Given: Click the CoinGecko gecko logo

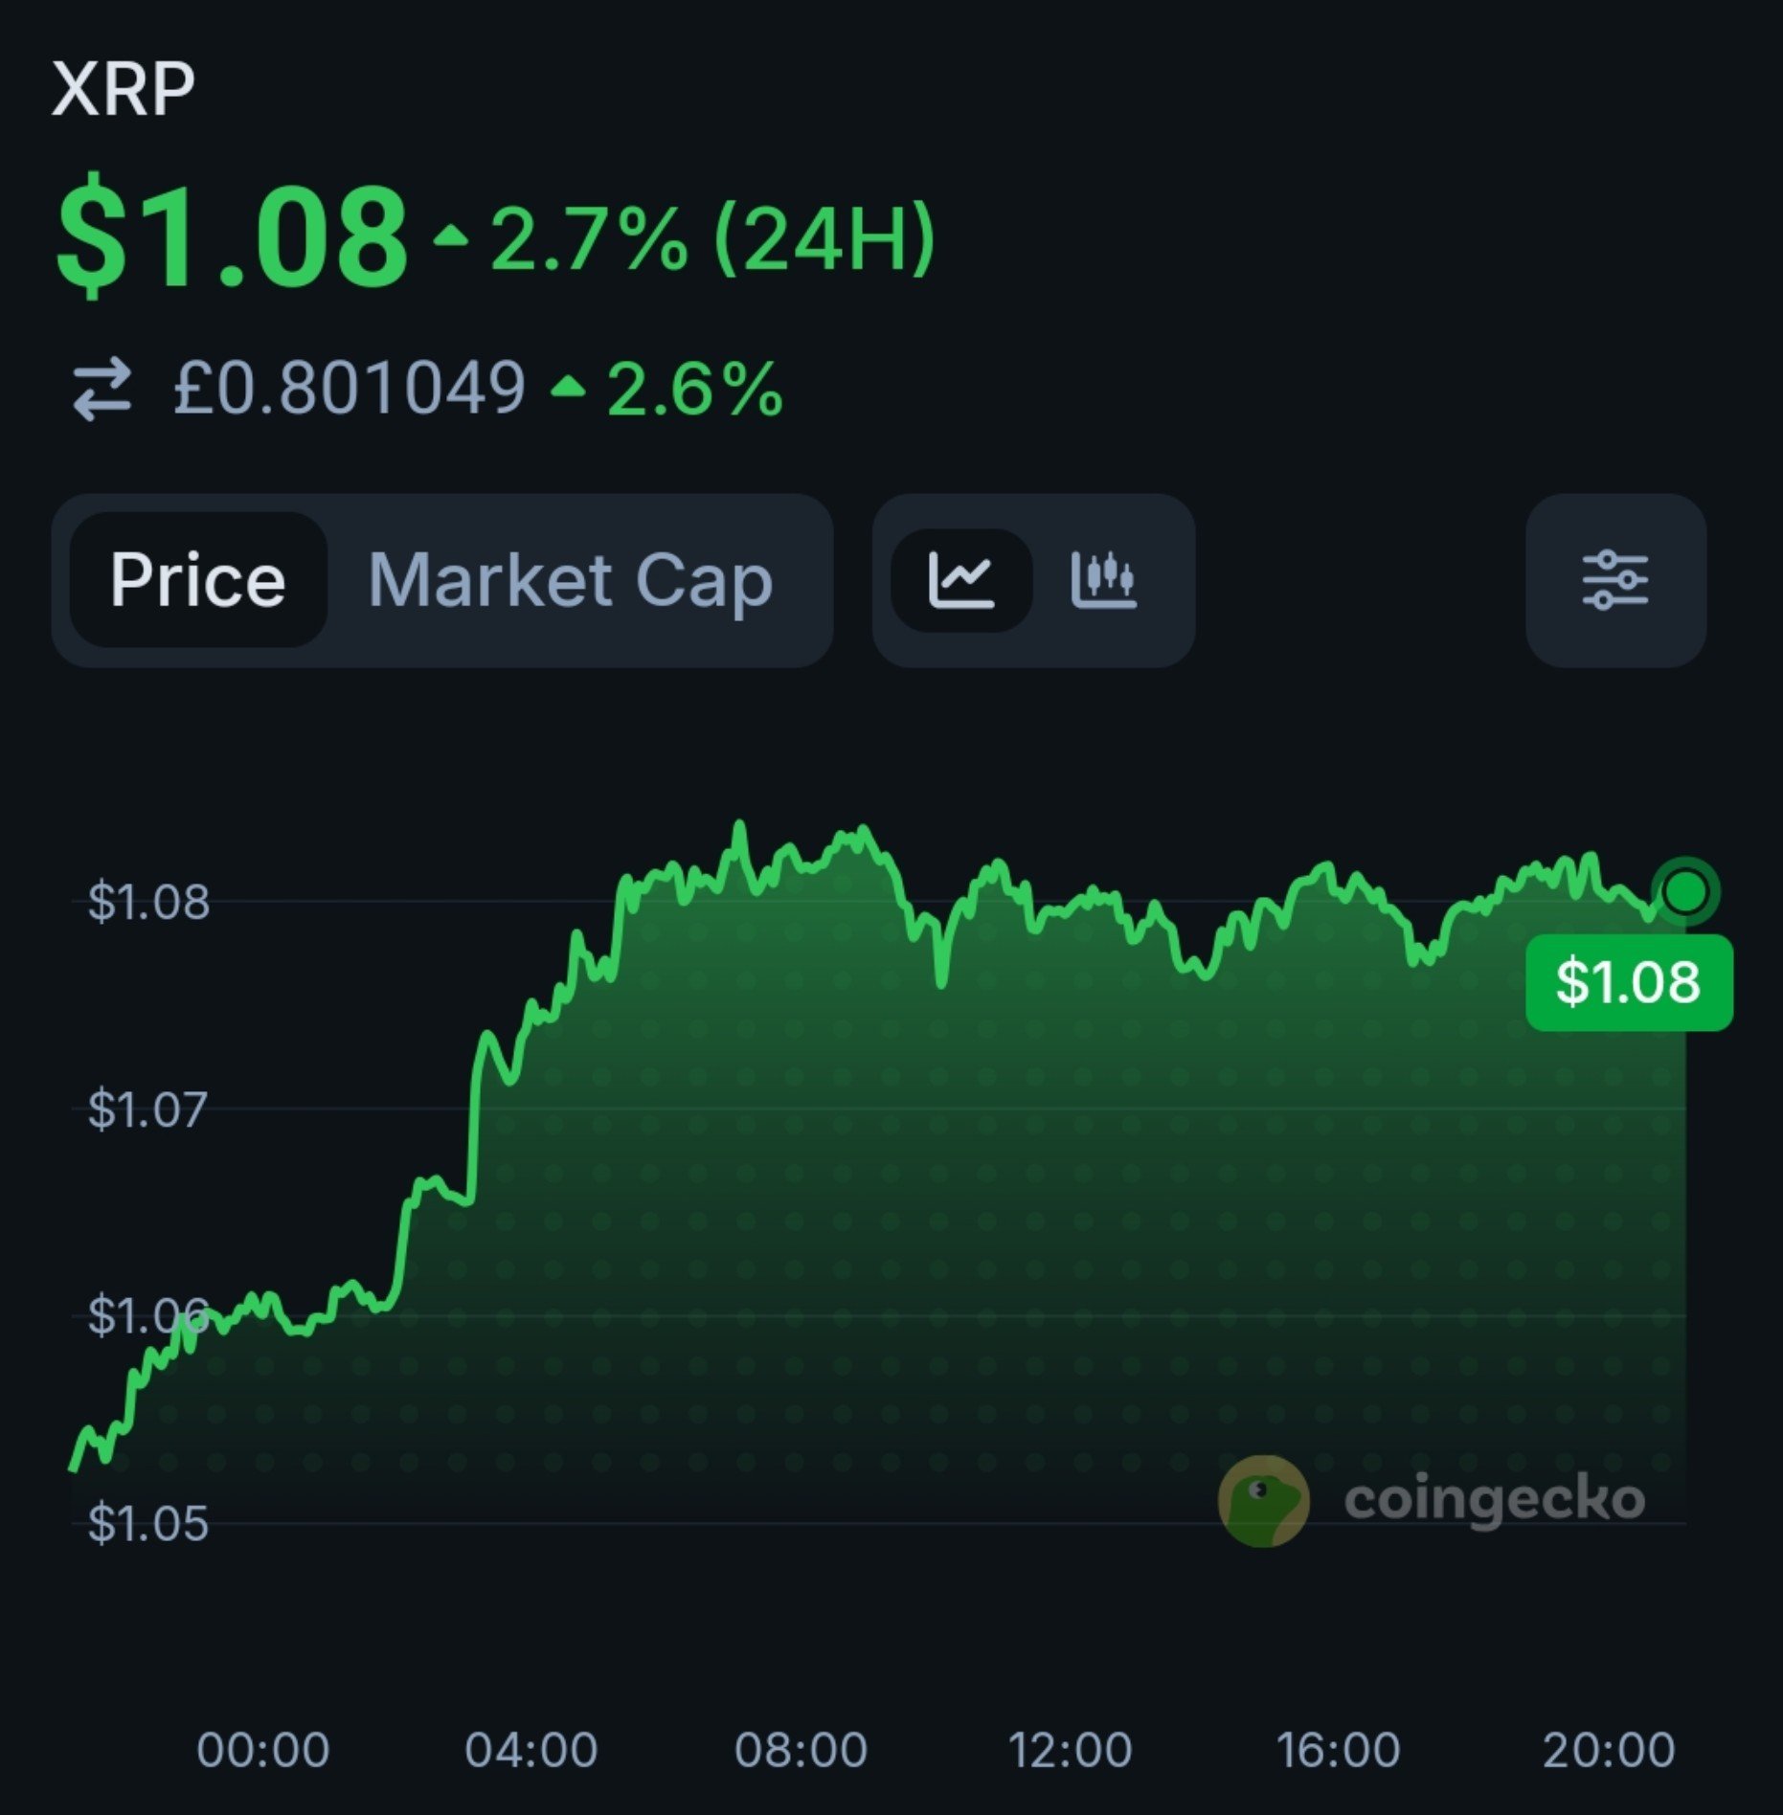Looking at the screenshot, I should click(x=1262, y=1500).
